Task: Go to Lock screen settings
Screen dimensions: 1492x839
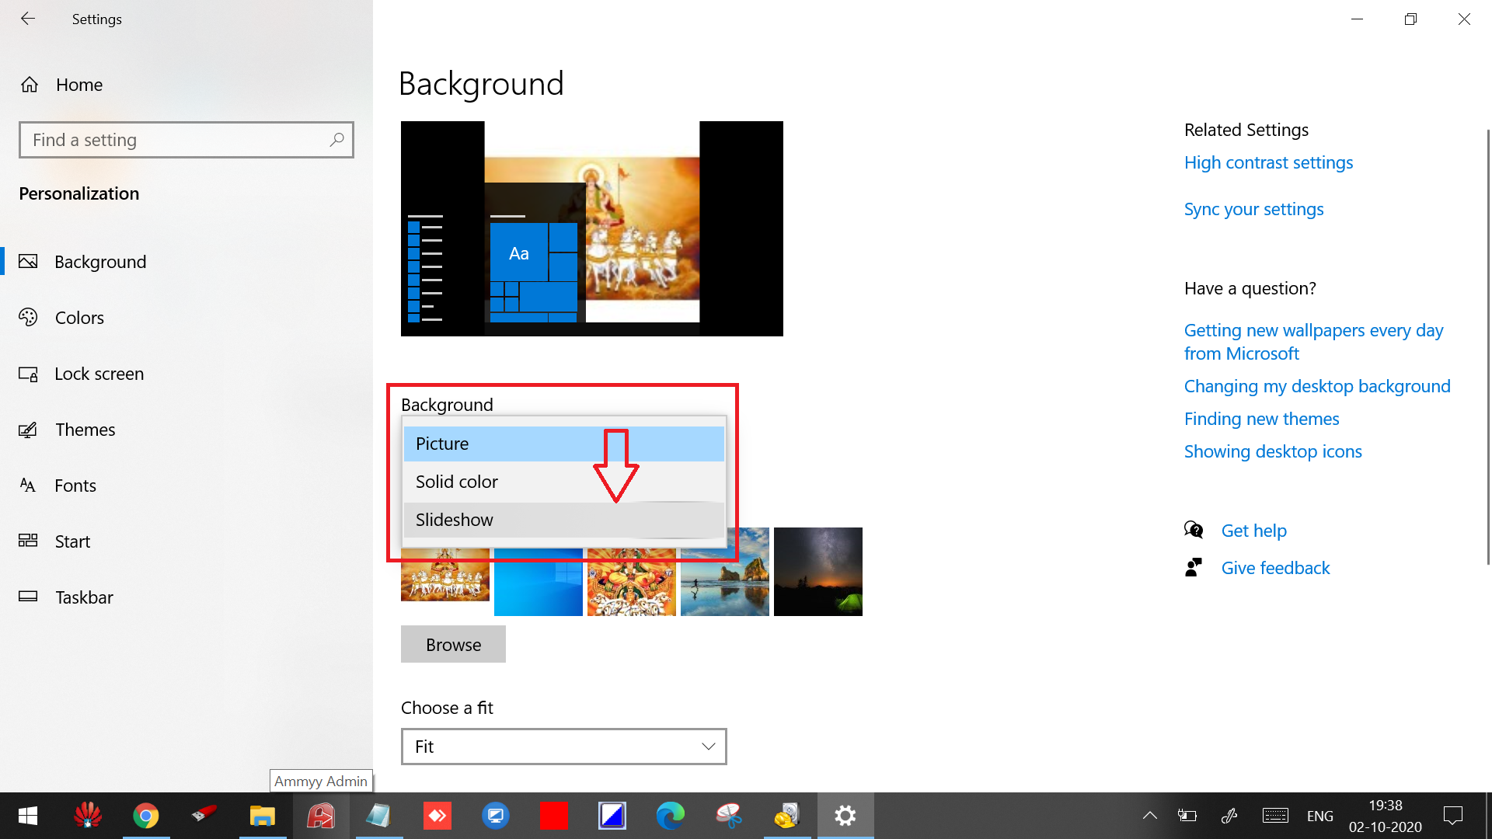Action: [x=99, y=374]
